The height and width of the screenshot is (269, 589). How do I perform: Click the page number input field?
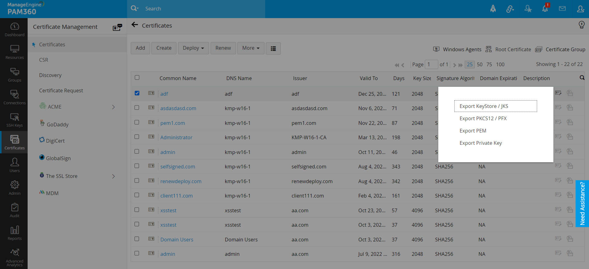click(x=431, y=64)
